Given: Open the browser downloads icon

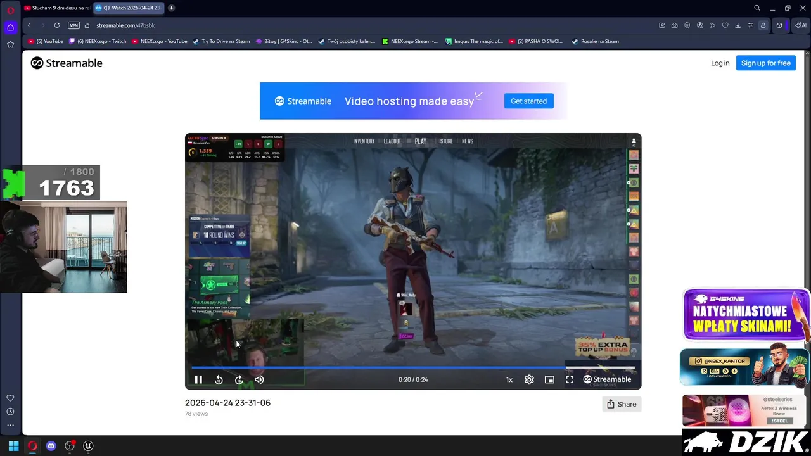Looking at the screenshot, I should [738, 25].
